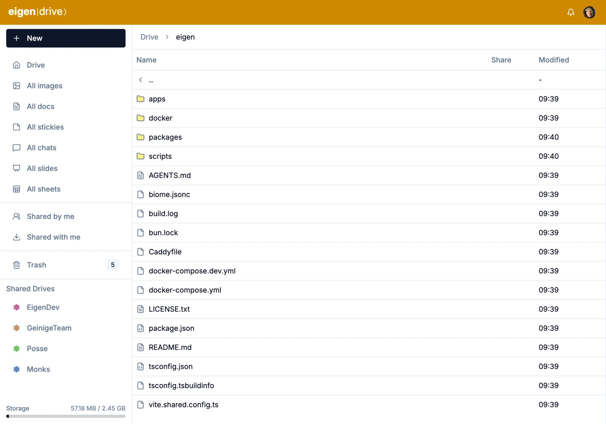Click the back chevron in parent row

tap(141, 80)
